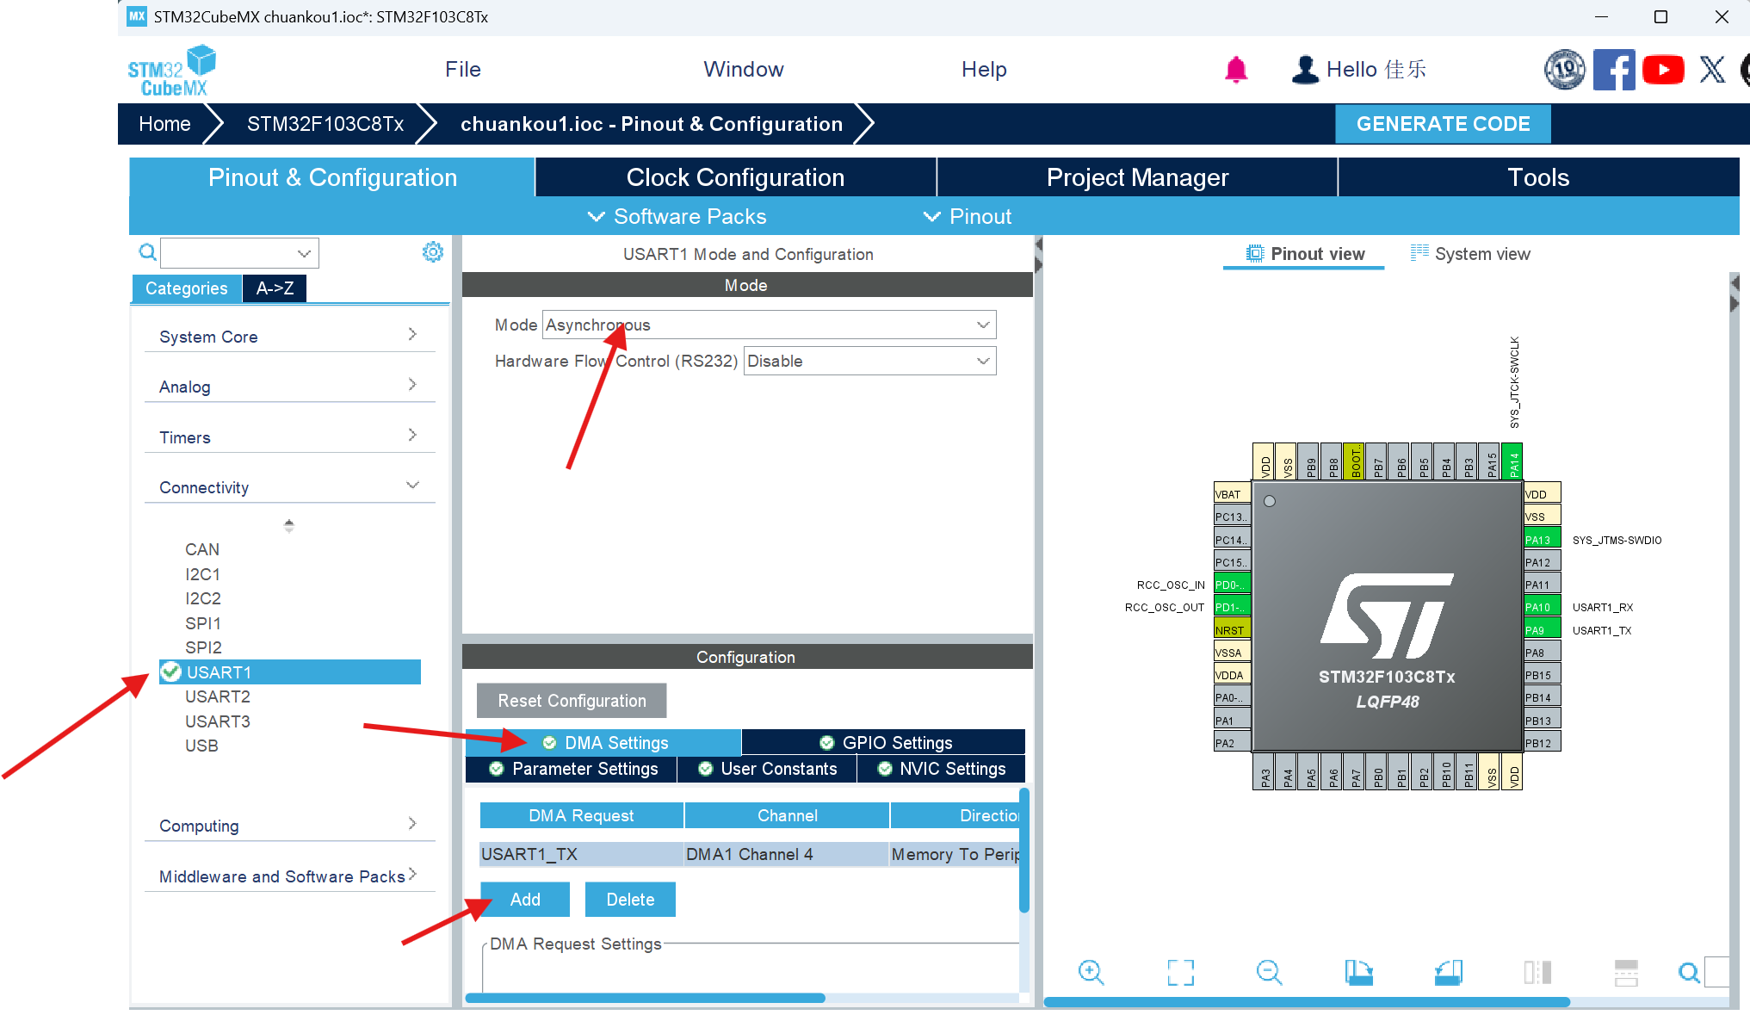The width and height of the screenshot is (1750, 1015).
Task: Open the Hardware Flow Control dropdown
Action: point(869,361)
